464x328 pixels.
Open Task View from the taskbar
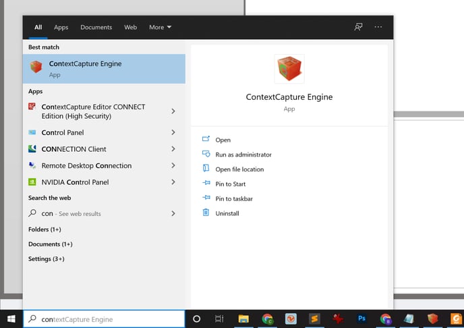pos(219,319)
